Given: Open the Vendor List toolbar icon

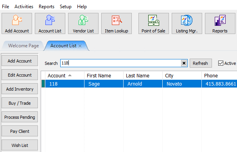Looking at the screenshot, I should click(83, 23).
